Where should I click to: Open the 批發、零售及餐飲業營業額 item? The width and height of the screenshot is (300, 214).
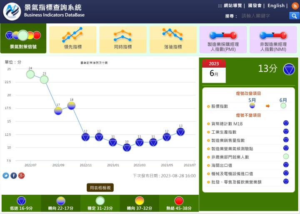click(237, 182)
